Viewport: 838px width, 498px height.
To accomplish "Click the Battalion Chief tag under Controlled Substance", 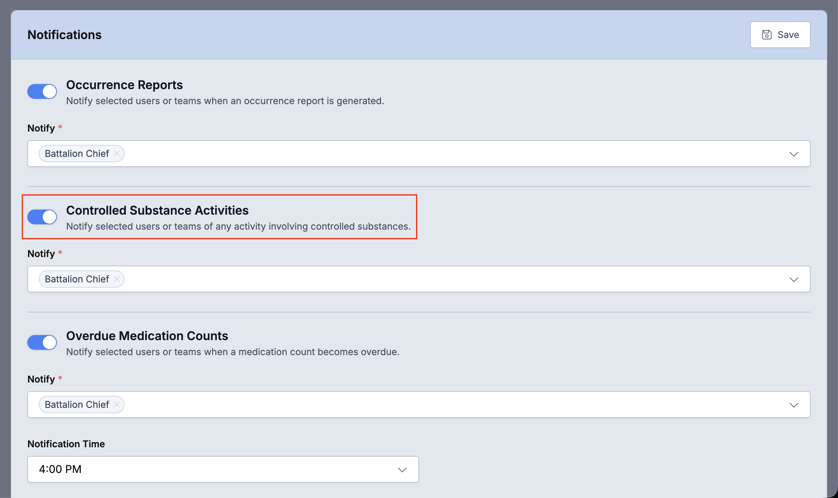I will [81, 279].
